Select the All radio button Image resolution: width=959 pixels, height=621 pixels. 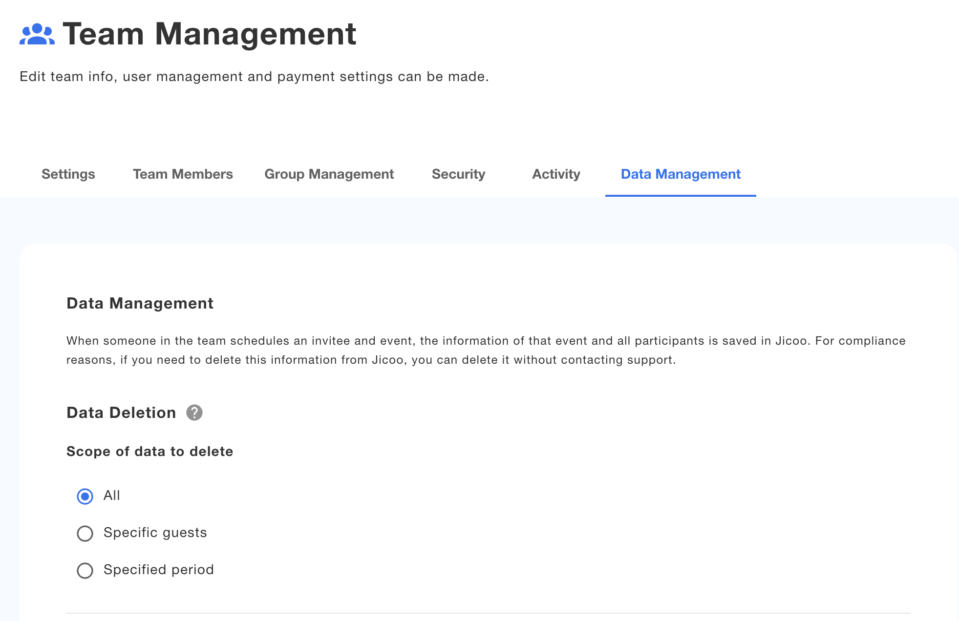coord(85,497)
